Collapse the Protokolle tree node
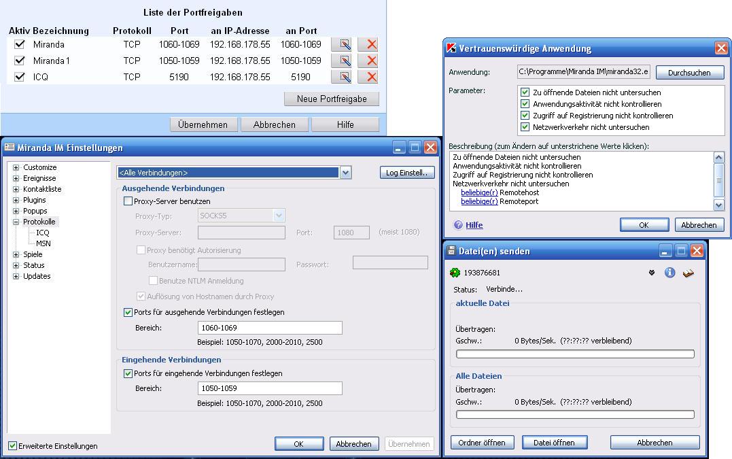Screen dimensions: 732x459 tap(16, 222)
